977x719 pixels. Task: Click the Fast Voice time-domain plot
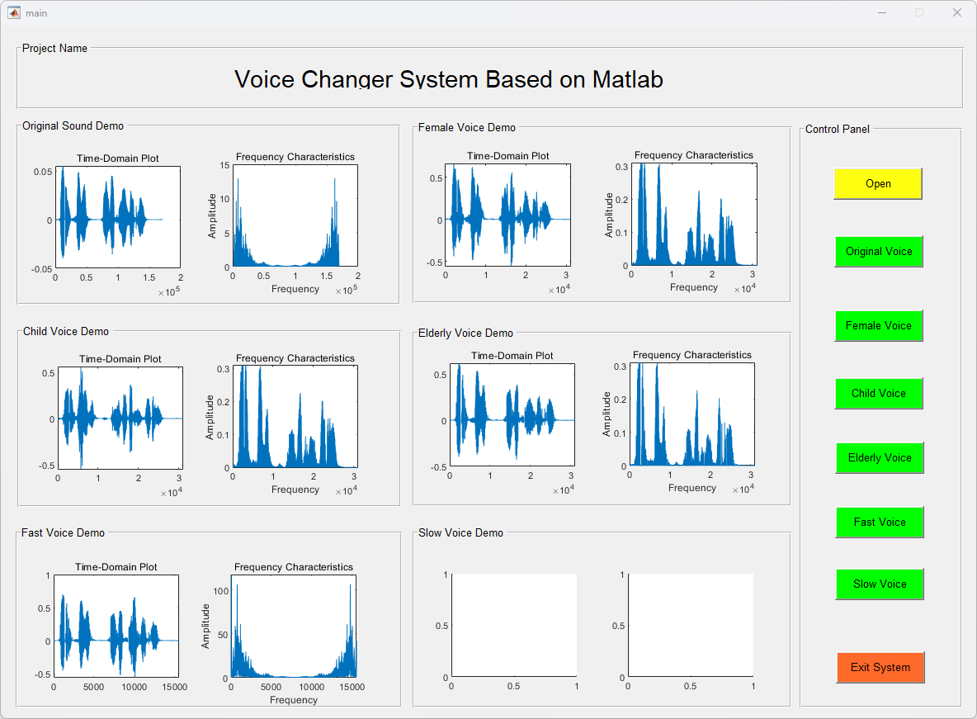116,626
